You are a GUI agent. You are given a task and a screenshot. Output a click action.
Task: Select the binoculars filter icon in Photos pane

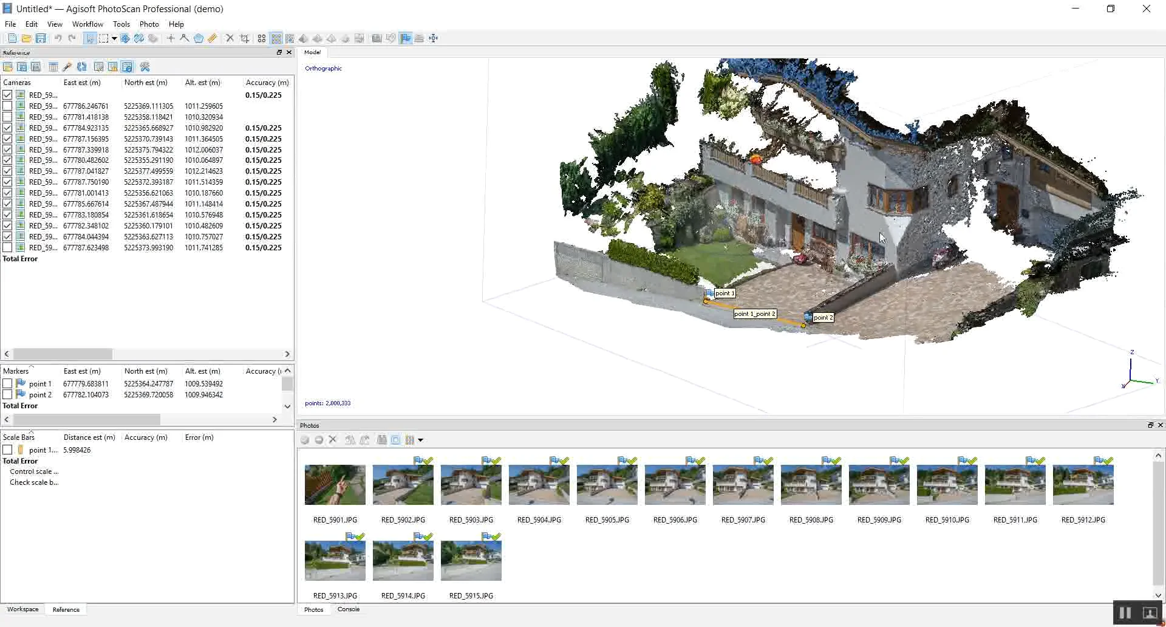pyautogui.click(x=382, y=440)
